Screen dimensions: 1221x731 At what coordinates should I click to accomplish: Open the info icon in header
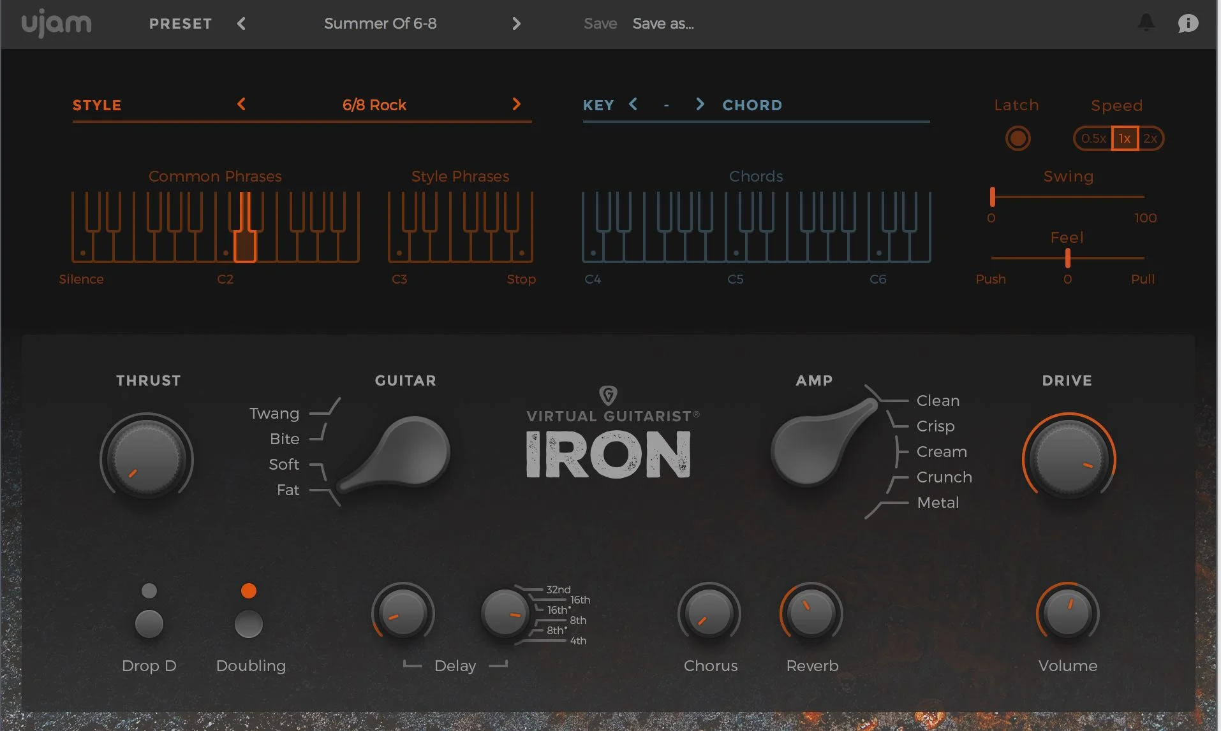1187,24
